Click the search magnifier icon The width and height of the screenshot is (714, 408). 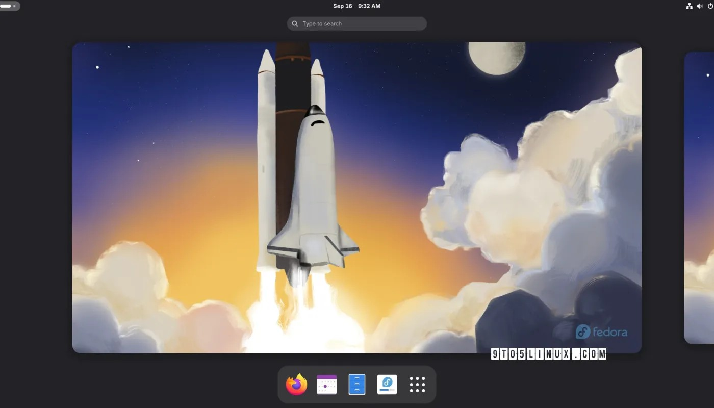[x=294, y=23]
